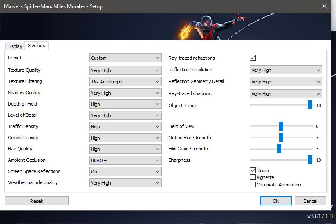Confirm settings with the Ok button
Image resolution: width=336 pixels, height=224 pixels.
pos(276,201)
